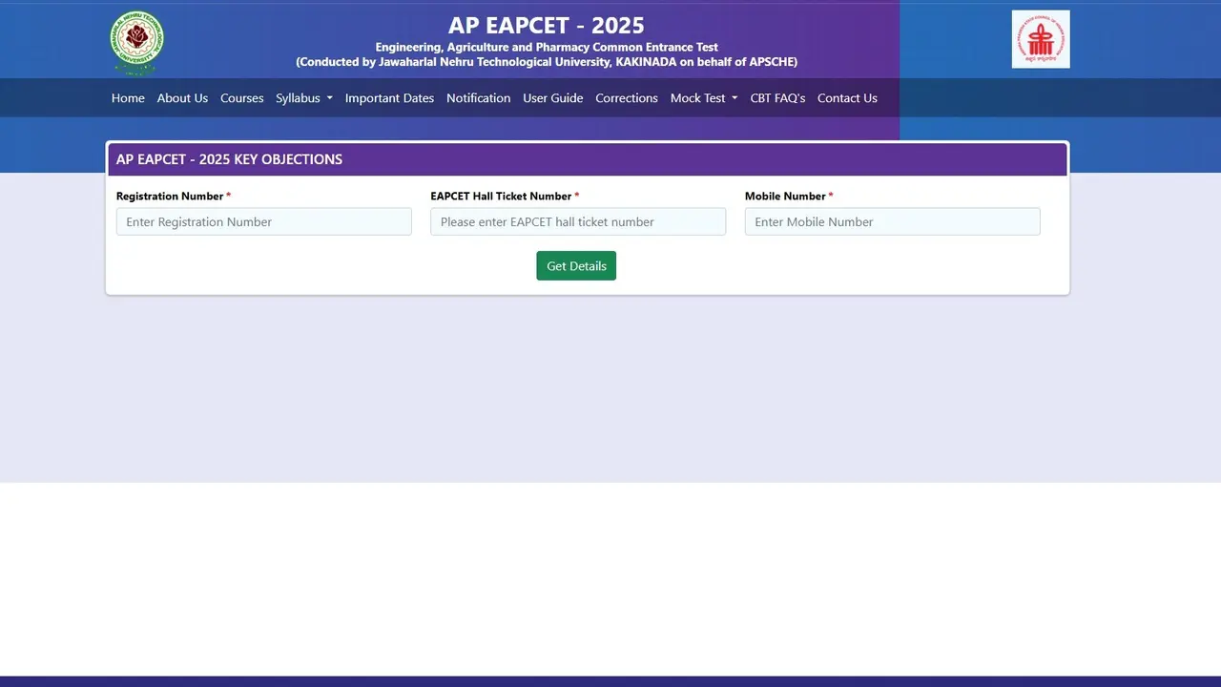Open the About Us page
Screen dimensions: 1221x687
[182, 97]
